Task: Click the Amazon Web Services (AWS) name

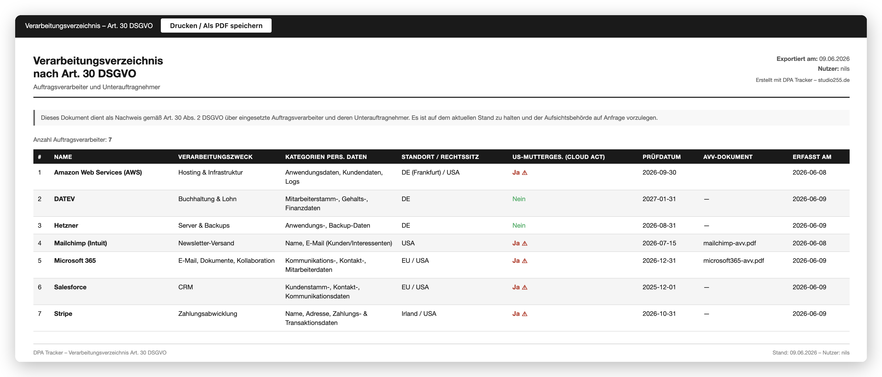Action: (98, 172)
